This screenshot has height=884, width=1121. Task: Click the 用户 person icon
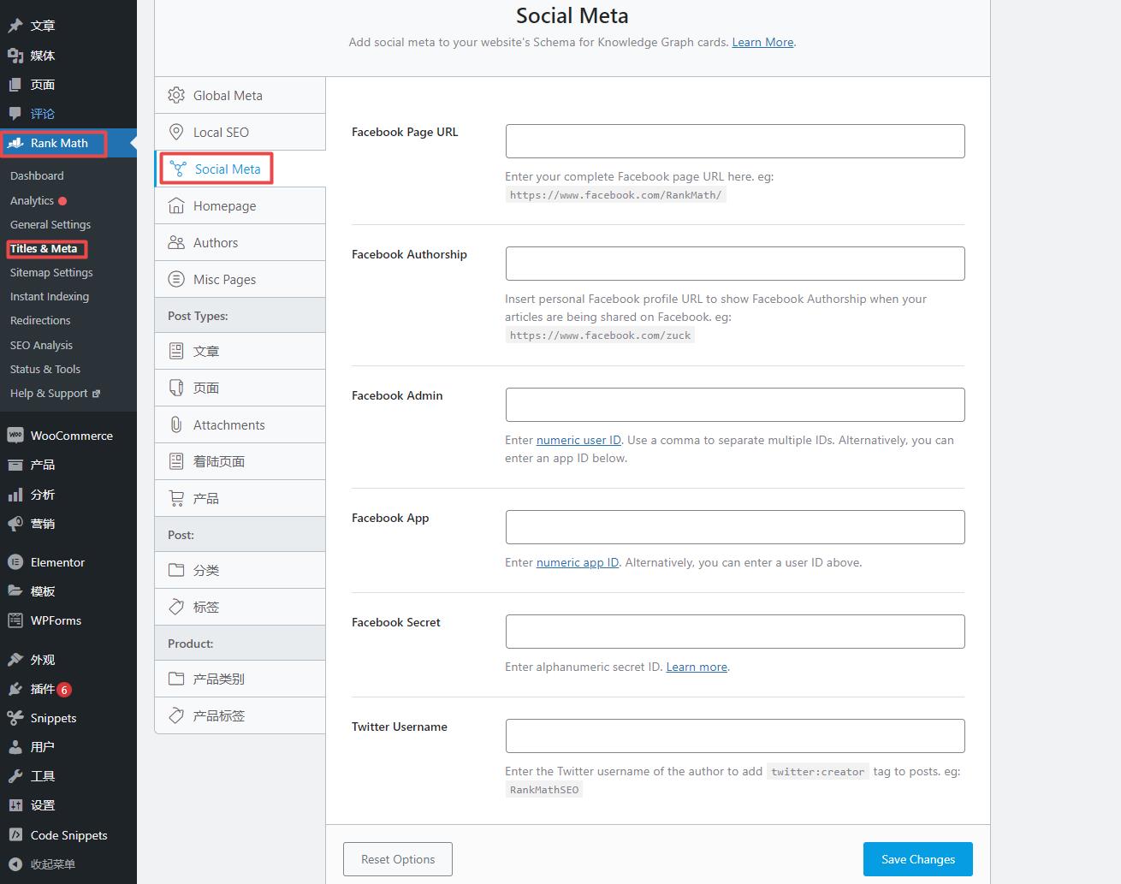[x=15, y=747]
